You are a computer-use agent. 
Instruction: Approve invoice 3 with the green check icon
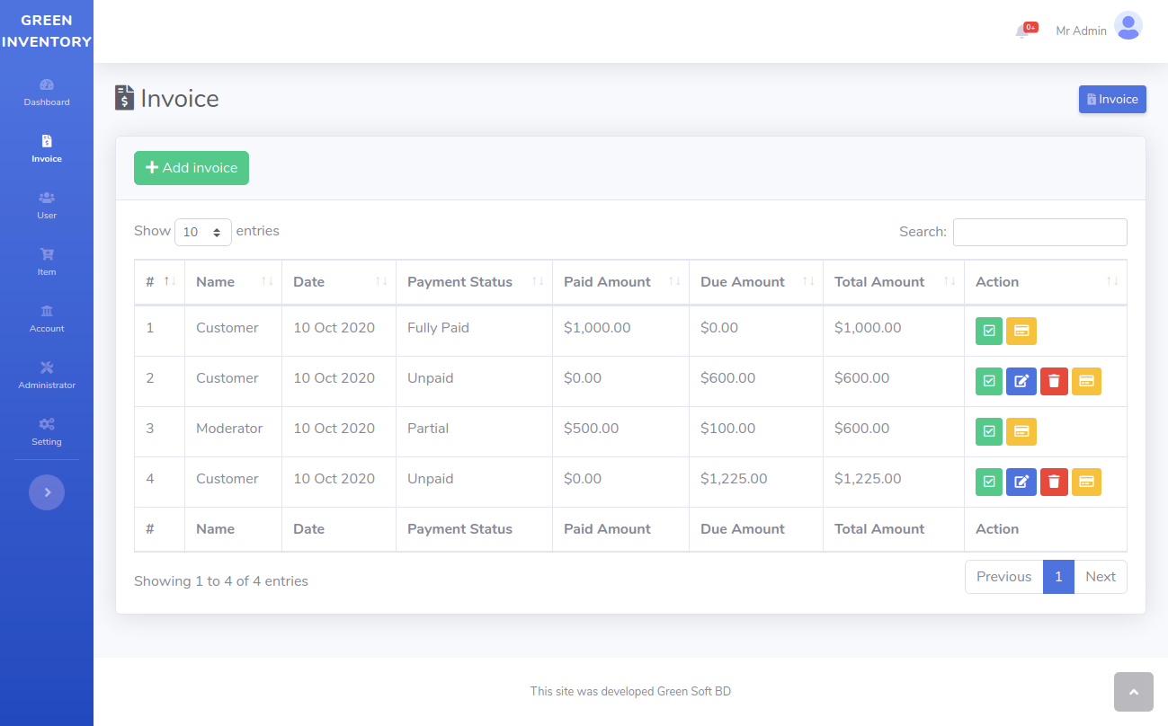click(989, 431)
